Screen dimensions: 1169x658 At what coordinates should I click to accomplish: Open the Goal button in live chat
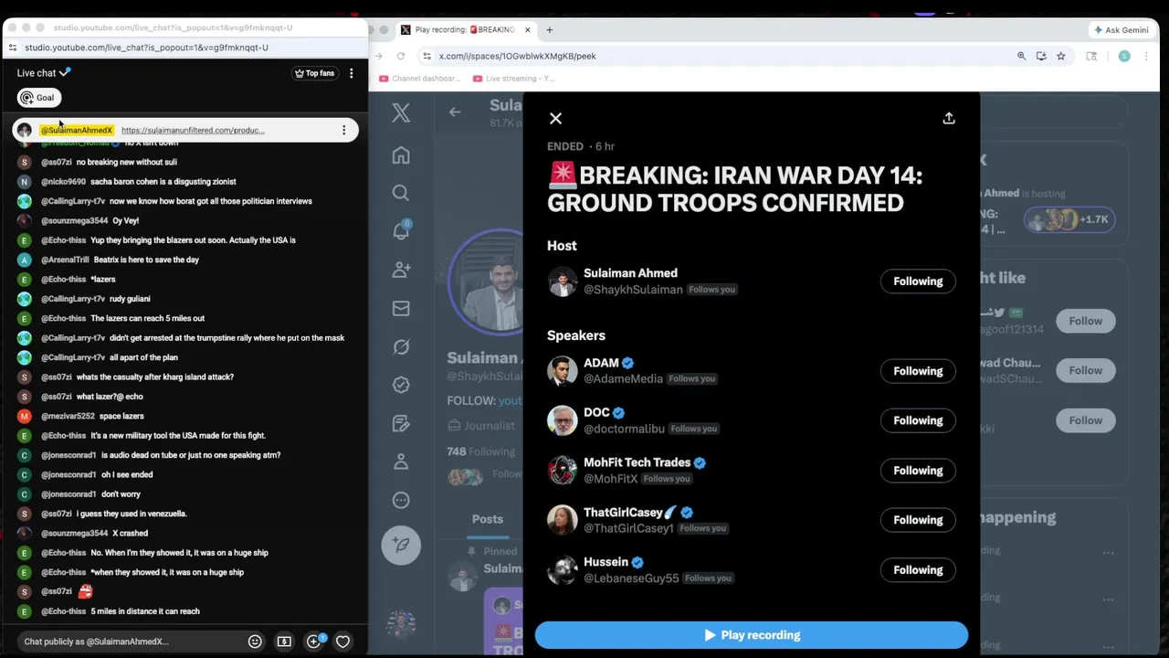click(x=38, y=98)
